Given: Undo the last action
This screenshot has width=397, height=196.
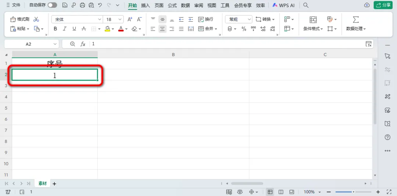Looking at the screenshot, I should coord(100,5).
